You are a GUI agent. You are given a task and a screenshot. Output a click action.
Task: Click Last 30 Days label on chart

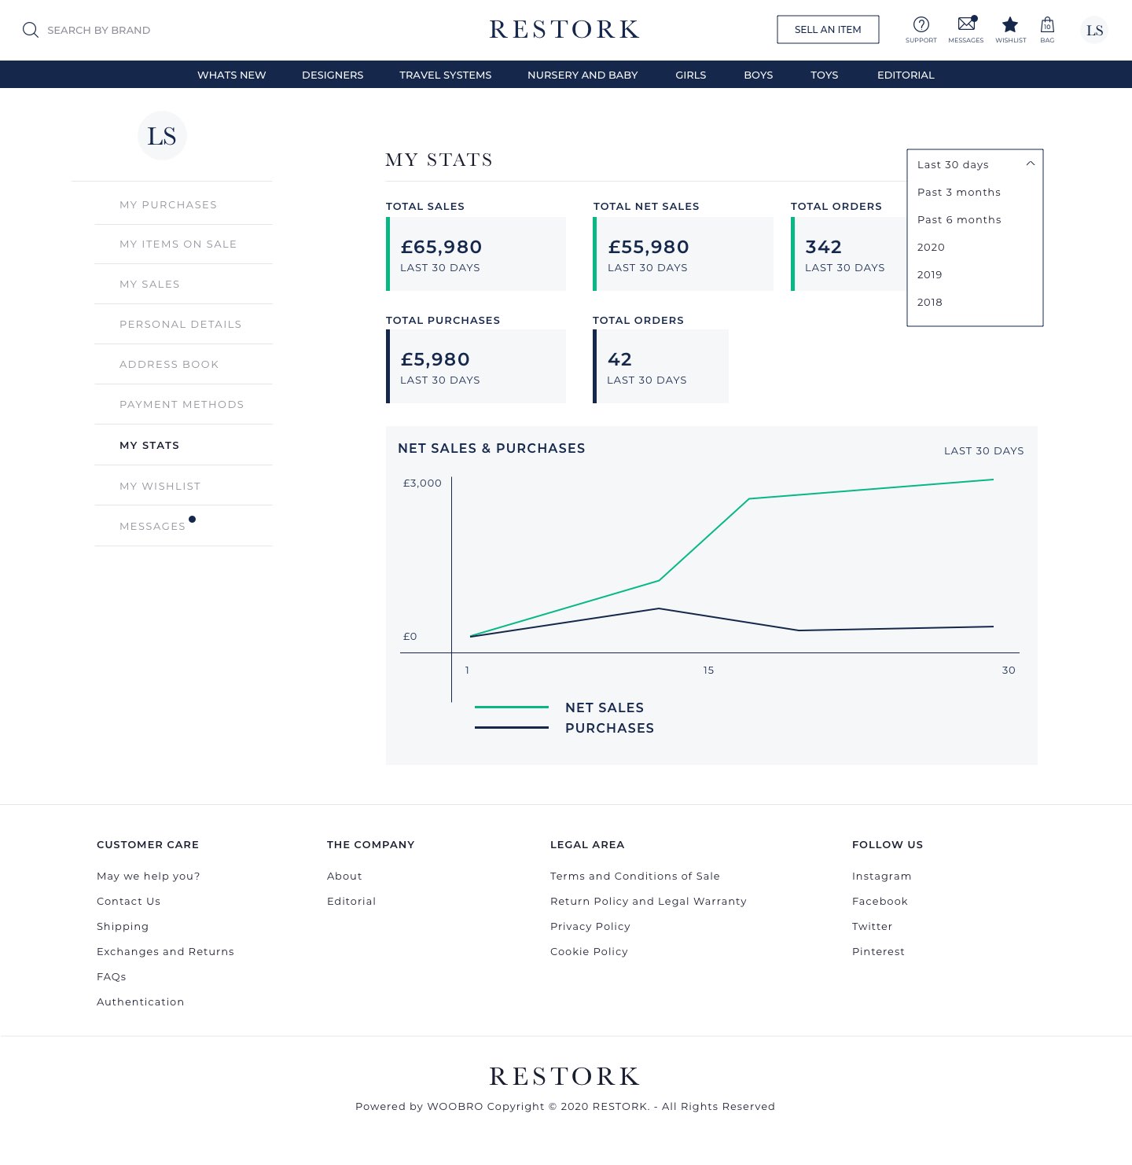pos(984,450)
